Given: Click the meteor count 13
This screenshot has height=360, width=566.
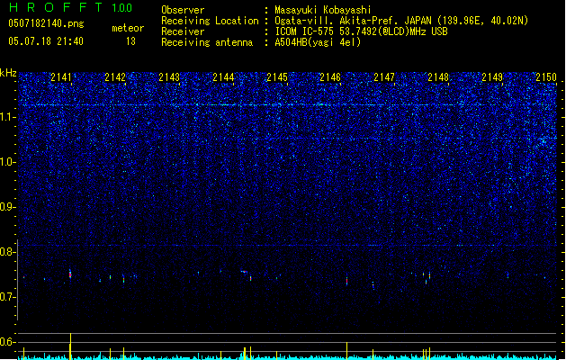Looking at the screenshot, I should (130, 41).
